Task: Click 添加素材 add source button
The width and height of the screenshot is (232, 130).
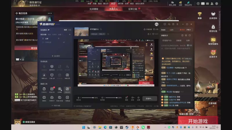Action: tap(56, 56)
